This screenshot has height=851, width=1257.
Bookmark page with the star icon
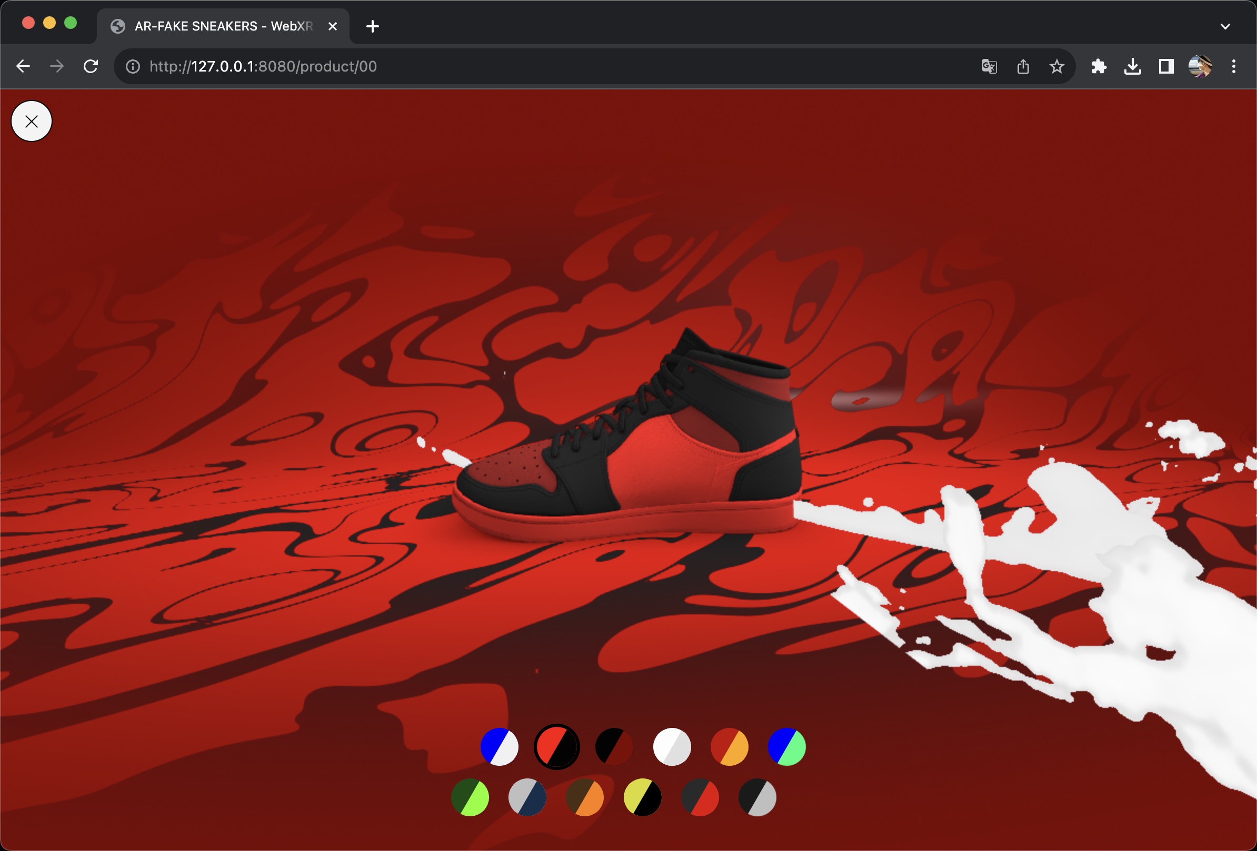tap(1056, 66)
